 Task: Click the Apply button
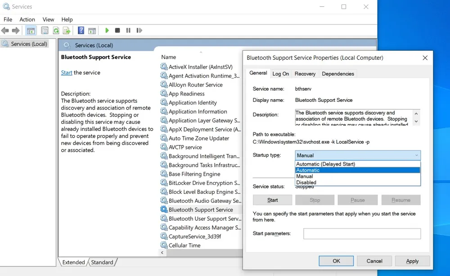pos(412,261)
